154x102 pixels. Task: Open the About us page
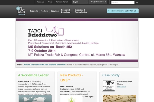coord(40,2)
